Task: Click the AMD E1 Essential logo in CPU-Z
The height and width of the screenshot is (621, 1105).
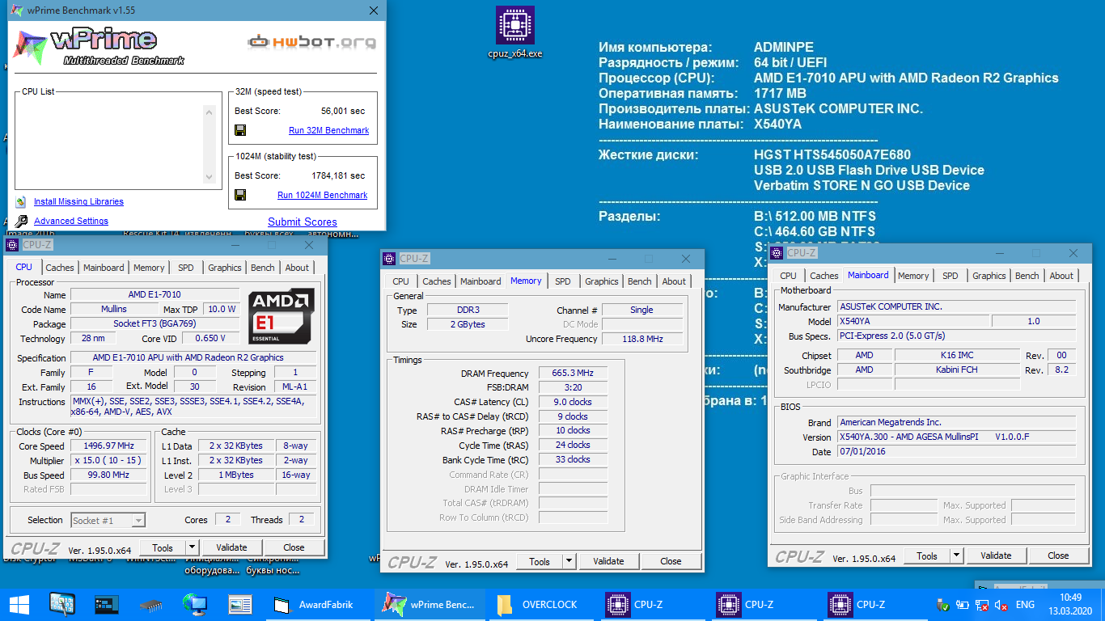Action: pyautogui.click(x=281, y=316)
